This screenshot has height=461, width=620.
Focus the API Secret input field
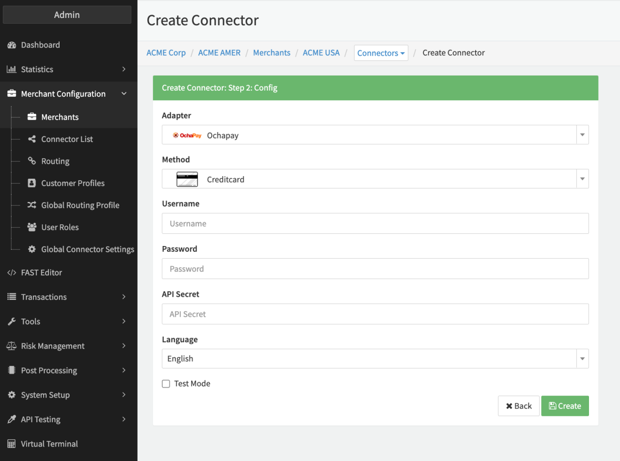375,314
